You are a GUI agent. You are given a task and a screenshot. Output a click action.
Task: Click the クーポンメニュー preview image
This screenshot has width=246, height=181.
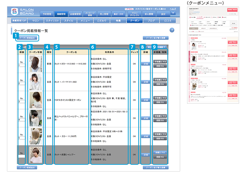point(213,55)
